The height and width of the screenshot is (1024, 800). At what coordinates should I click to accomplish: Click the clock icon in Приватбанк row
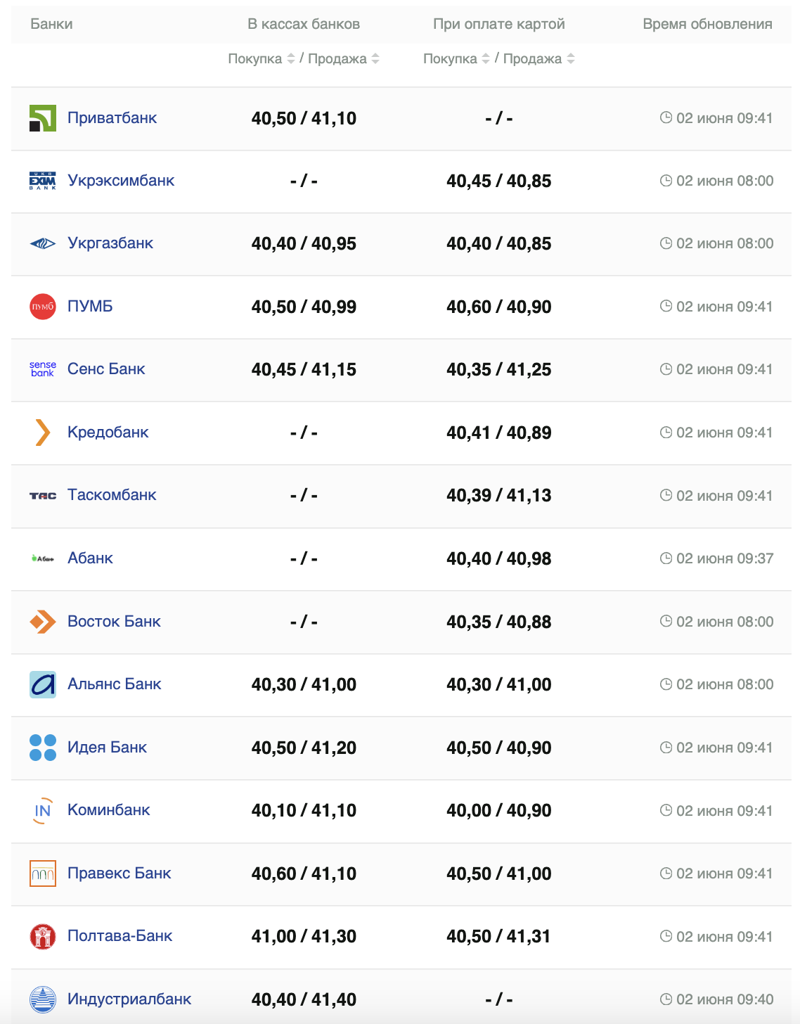click(x=666, y=117)
